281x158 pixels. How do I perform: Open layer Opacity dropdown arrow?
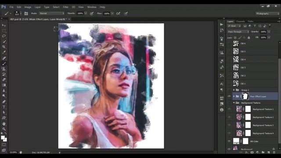(269, 32)
